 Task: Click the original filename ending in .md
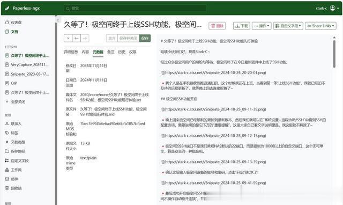113,112
